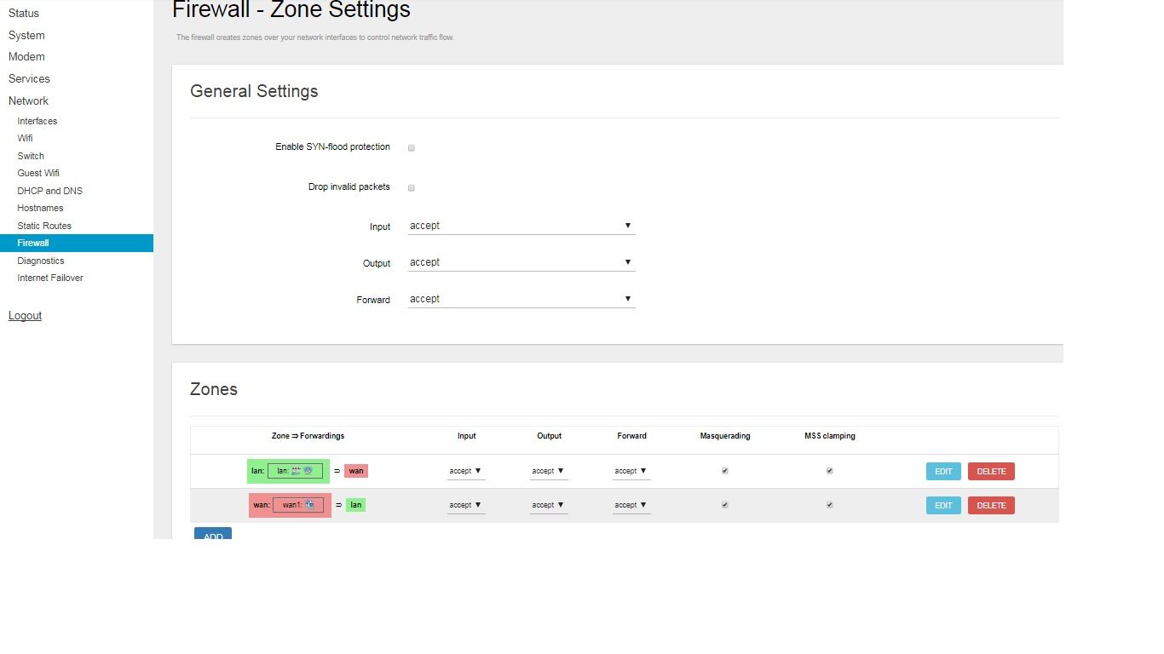Click the lan zone wireless interface icon
Screen dimensions: 1164x654
pos(308,471)
